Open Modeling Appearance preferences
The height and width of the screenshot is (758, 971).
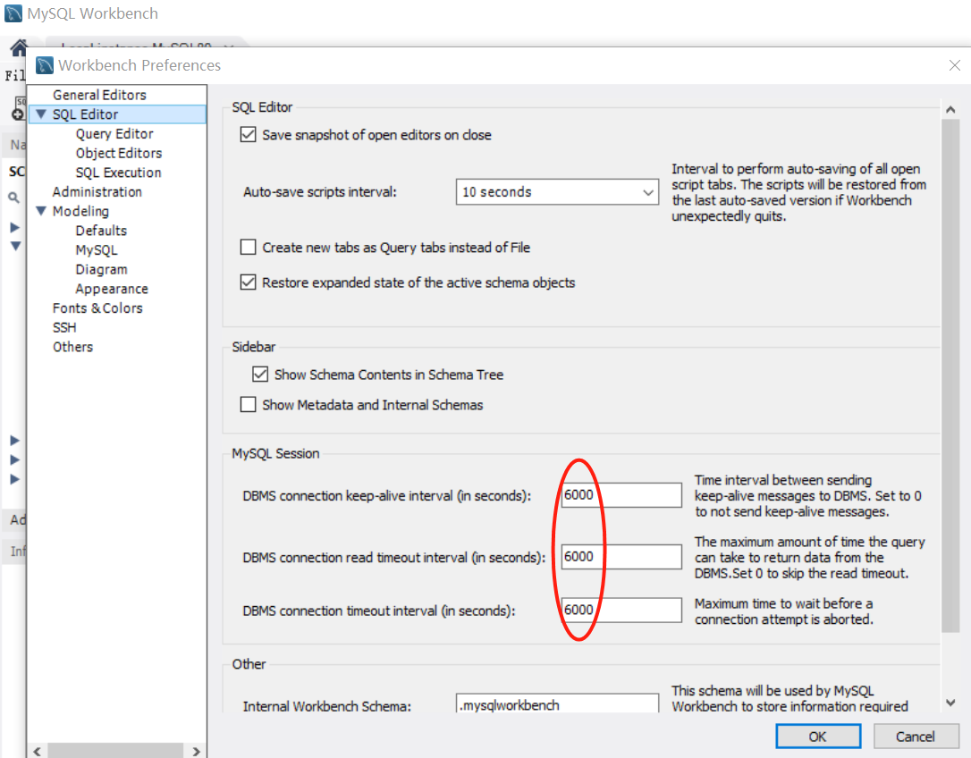tap(112, 289)
